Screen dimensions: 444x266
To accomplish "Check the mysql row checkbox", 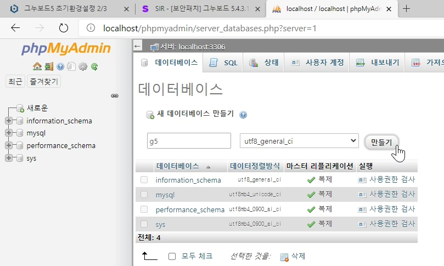I will coord(144,194).
